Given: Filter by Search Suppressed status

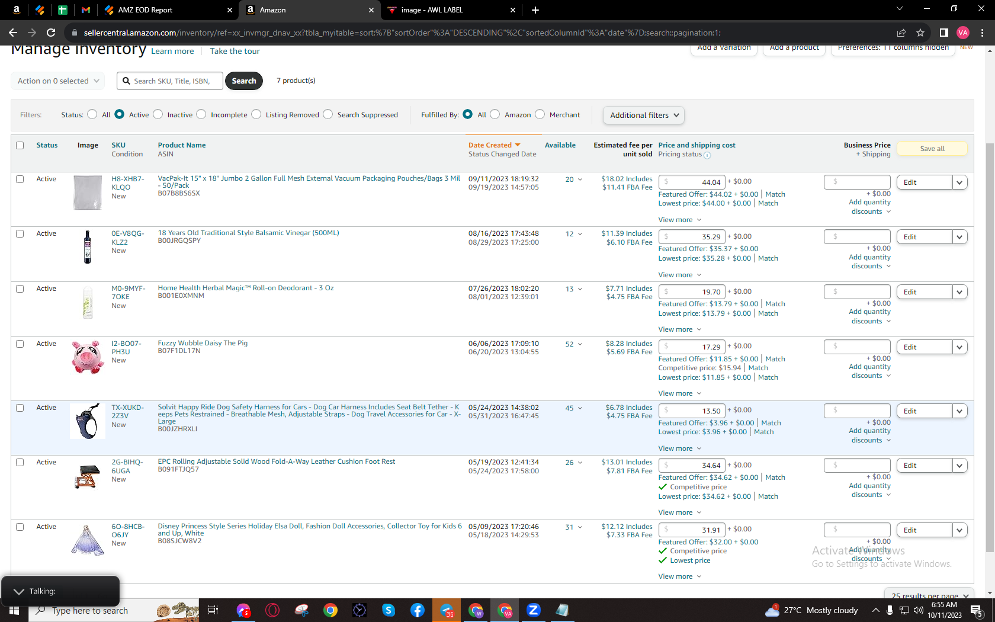Looking at the screenshot, I should 328,114.
